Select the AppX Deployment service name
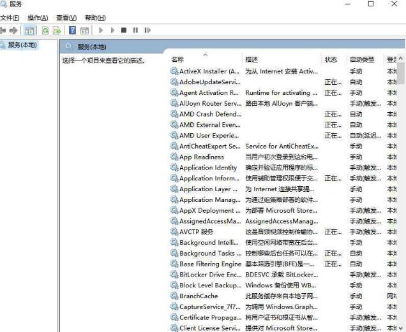This screenshot has width=406, height=332. 210,210
